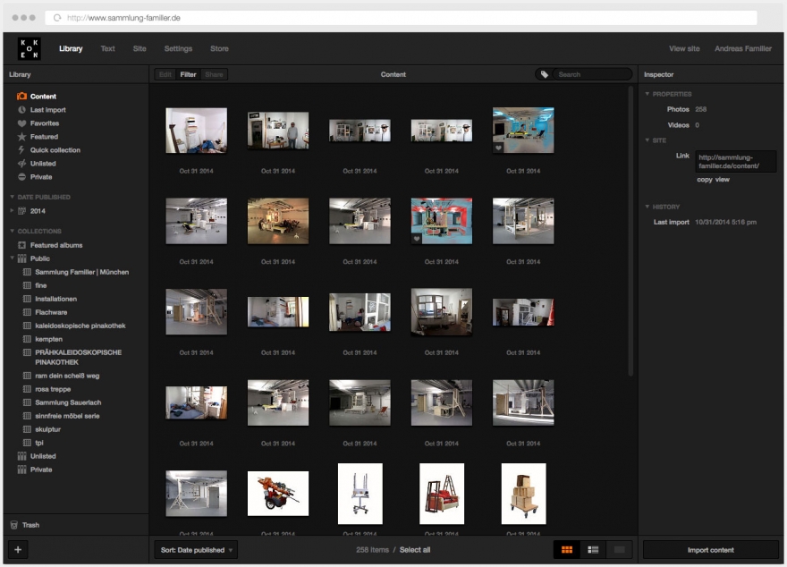Click the Featured star icon
This screenshot has height=567, width=787.
tap(21, 137)
